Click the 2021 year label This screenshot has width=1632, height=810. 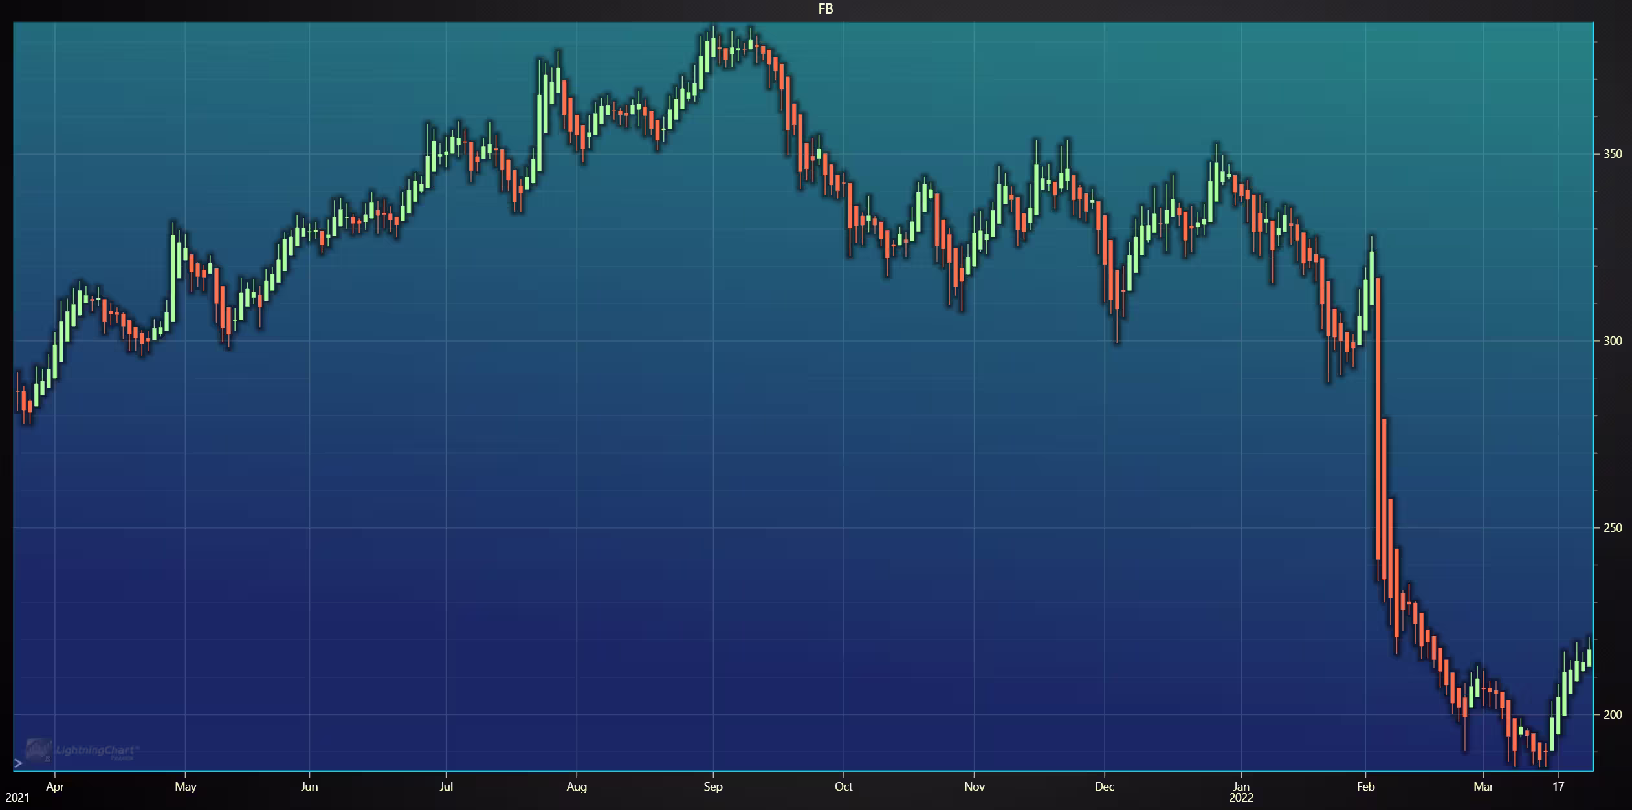pos(17,798)
